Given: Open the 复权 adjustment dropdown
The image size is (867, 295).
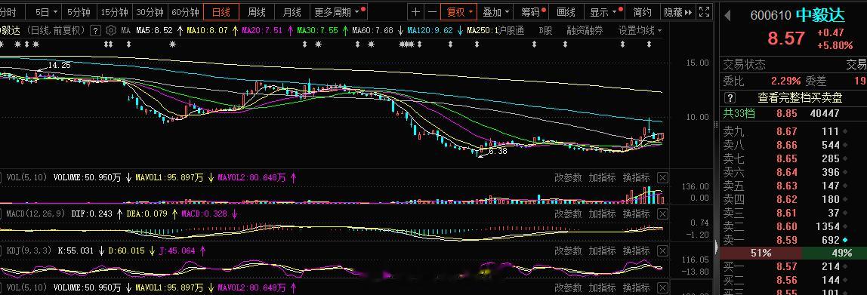Looking at the screenshot, I should (x=460, y=12).
